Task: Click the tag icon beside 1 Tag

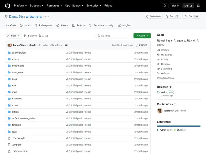Action: click(40, 36)
